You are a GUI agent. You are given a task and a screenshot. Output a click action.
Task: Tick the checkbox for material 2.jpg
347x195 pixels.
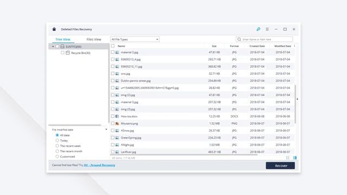coord(113,52)
